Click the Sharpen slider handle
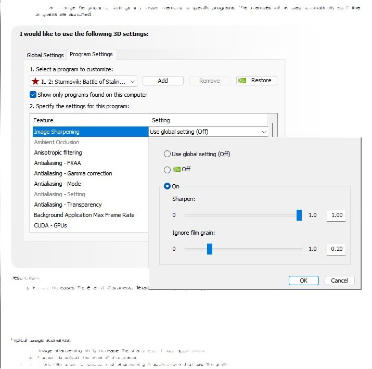 tap(299, 215)
